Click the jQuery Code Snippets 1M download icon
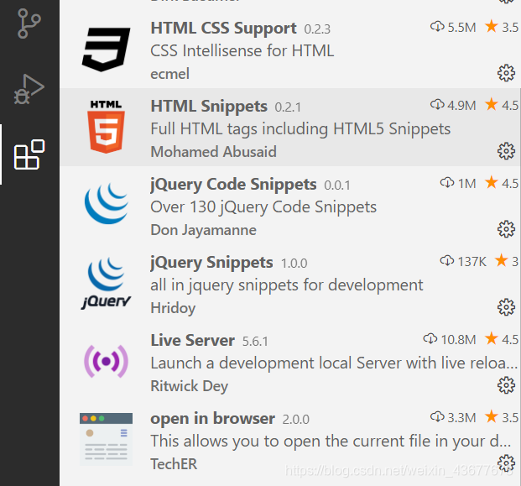 click(x=447, y=183)
